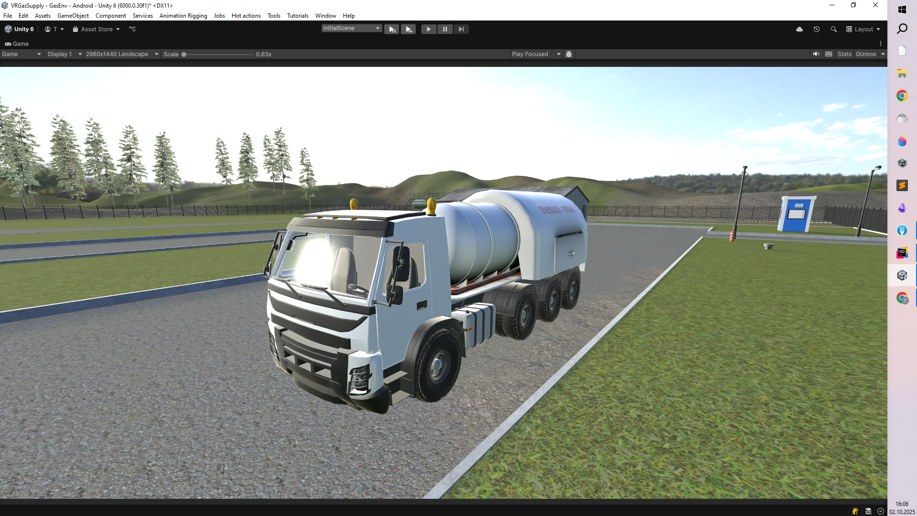Toggle Mute Audio in the Game view
This screenshot has width=917, height=516.
click(816, 54)
